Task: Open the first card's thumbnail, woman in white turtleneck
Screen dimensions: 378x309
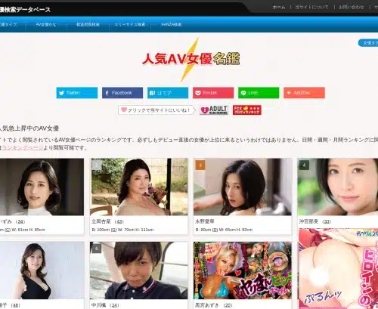Action: [42, 187]
